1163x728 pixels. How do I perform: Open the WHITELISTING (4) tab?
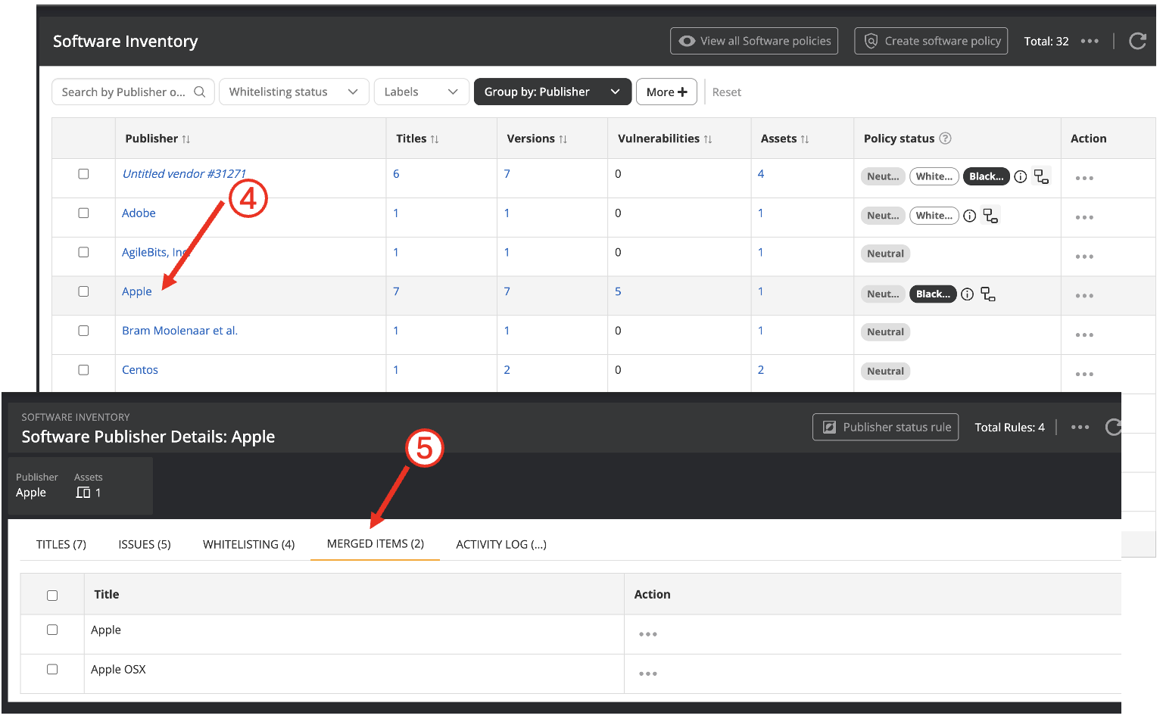pos(248,544)
